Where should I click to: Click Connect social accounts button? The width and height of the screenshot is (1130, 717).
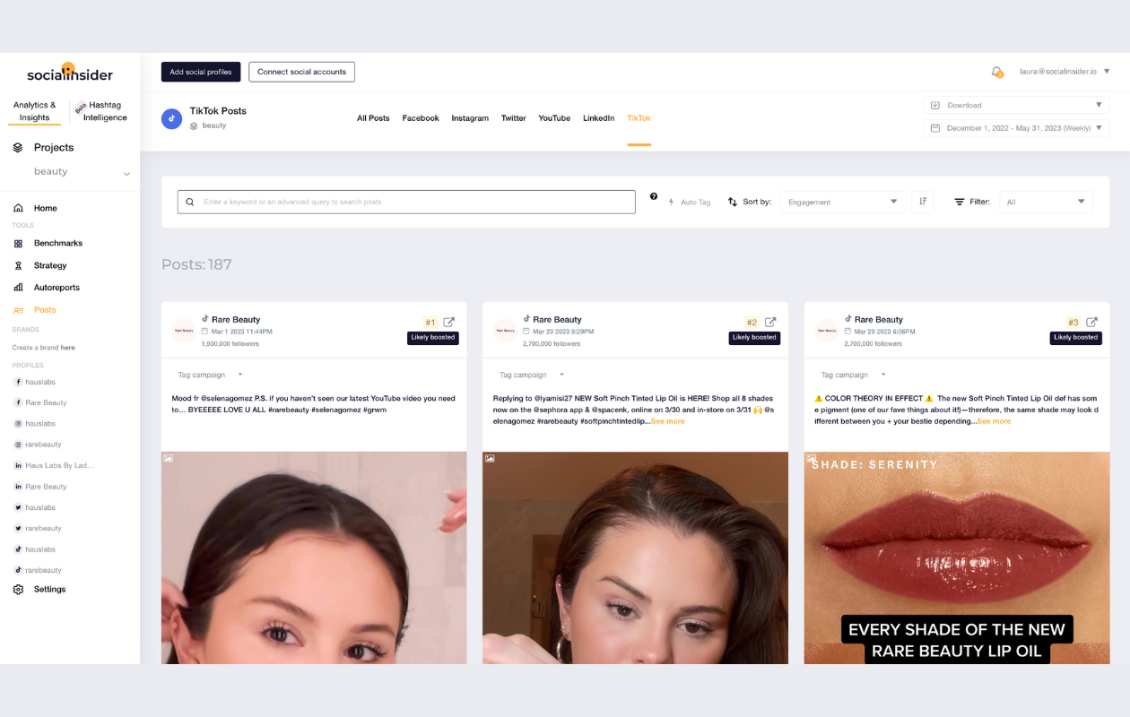tap(301, 72)
